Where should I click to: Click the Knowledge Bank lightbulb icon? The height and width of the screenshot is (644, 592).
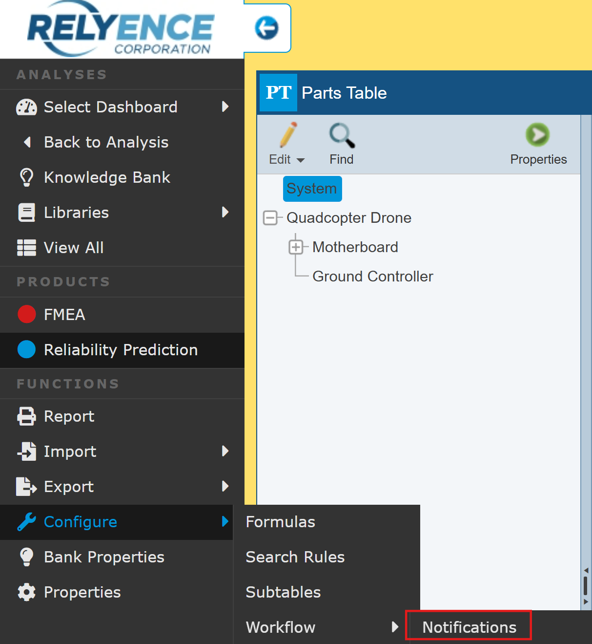26,177
